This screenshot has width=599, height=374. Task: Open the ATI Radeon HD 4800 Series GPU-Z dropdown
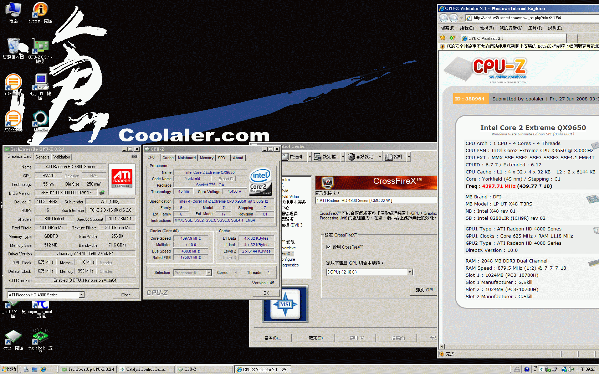point(82,295)
